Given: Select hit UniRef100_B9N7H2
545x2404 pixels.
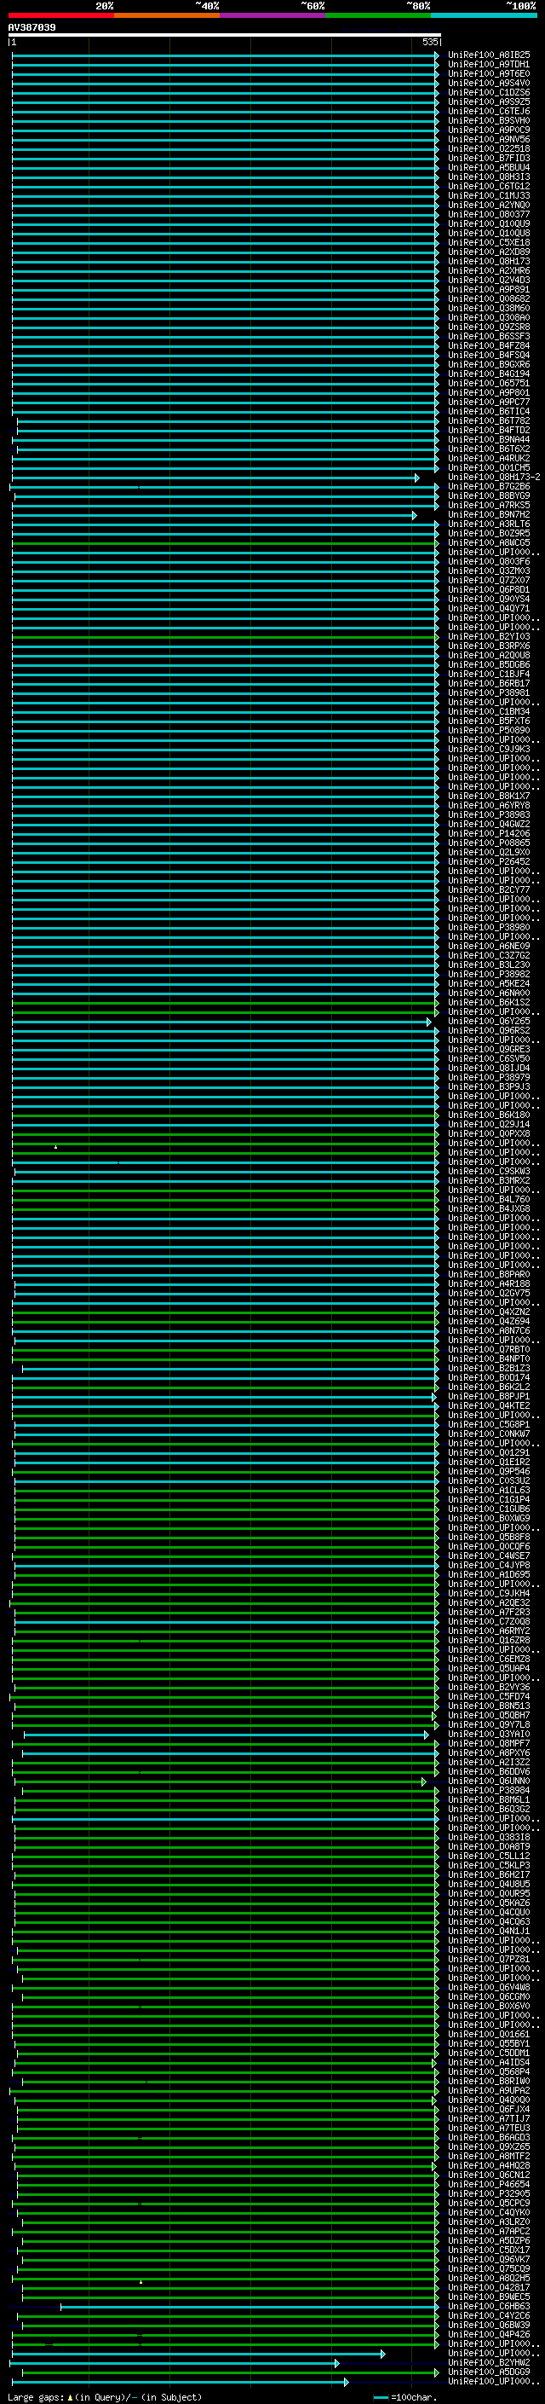Looking at the screenshot, I should (x=488, y=514).
